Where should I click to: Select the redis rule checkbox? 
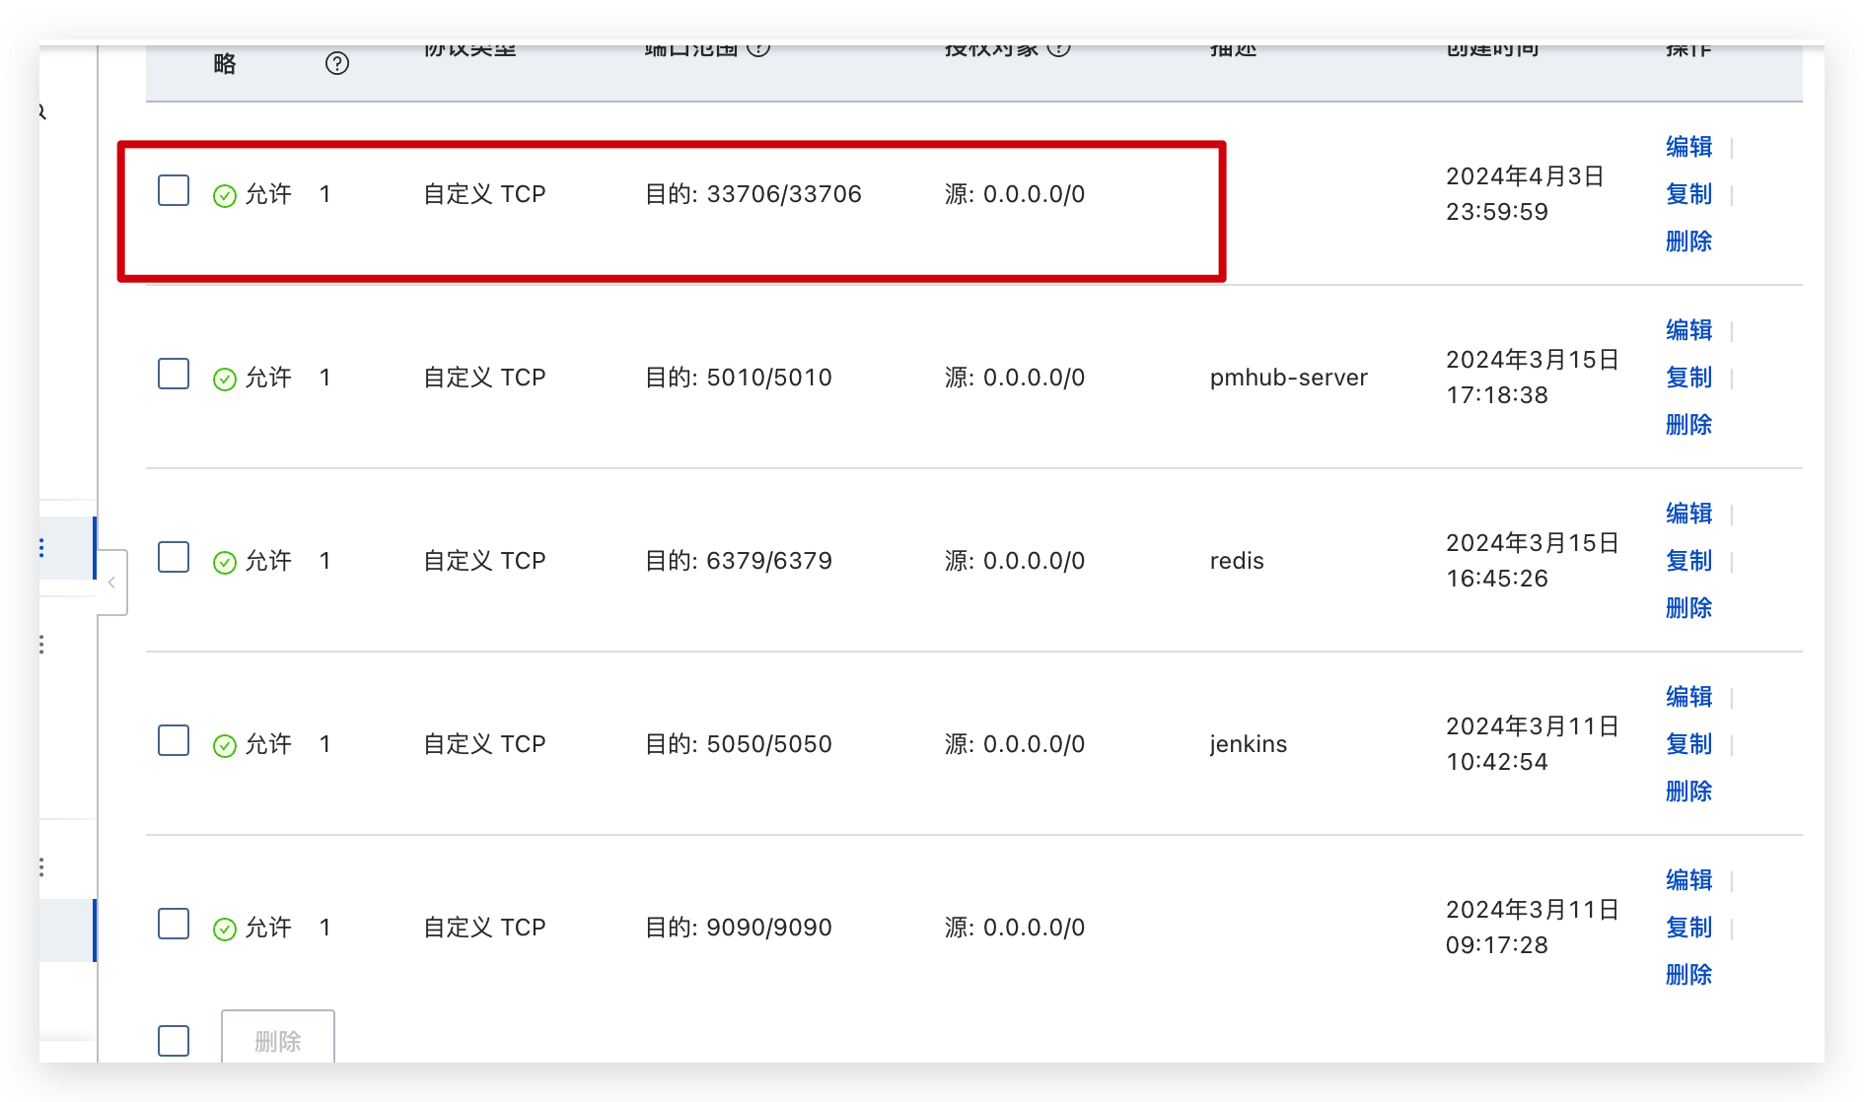coord(174,557)
